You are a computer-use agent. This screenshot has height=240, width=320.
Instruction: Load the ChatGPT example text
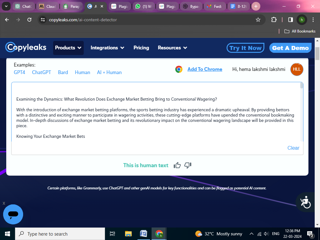pyautogui.click(x=42, y=72)
